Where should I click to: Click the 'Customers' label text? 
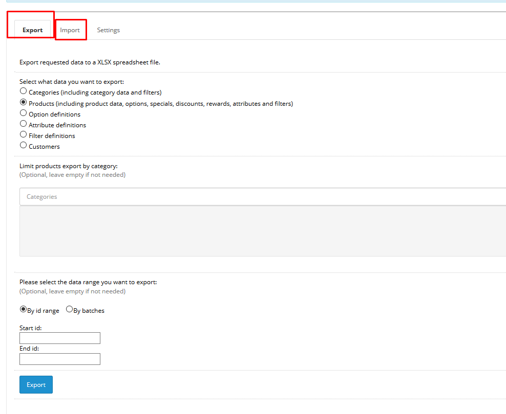coord(44,147)
